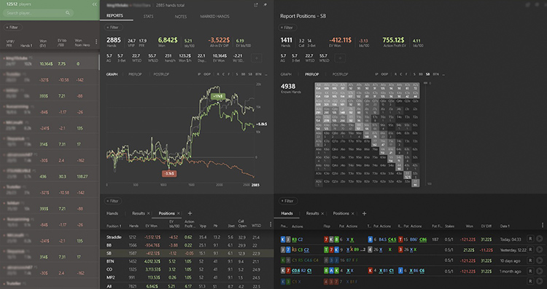Select the CO row in Positions table
The width and height of the screenshot is (547, 289).
[x=187, y=269]
